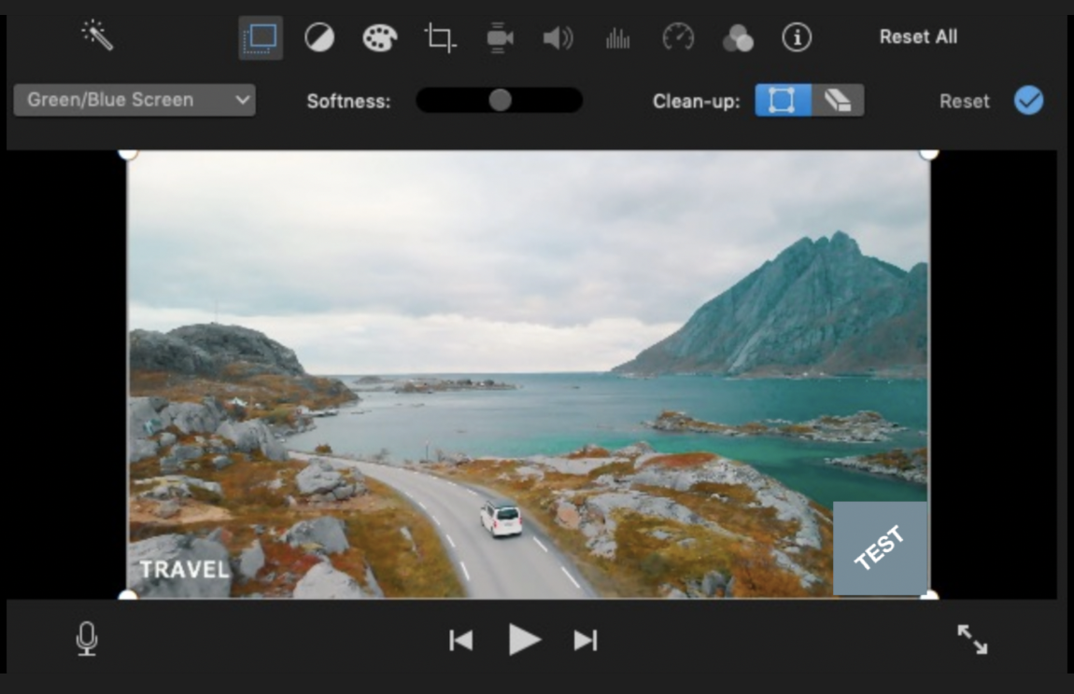Click the magic wand auto-enhance icon
The width and height of the screenshot is (1074, 694).
97,35
